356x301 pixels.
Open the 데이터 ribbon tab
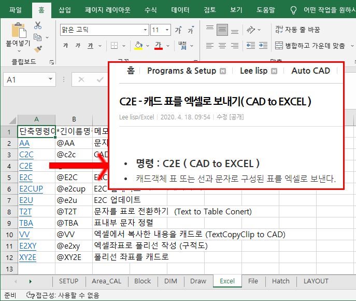click(x=180, y=10)
